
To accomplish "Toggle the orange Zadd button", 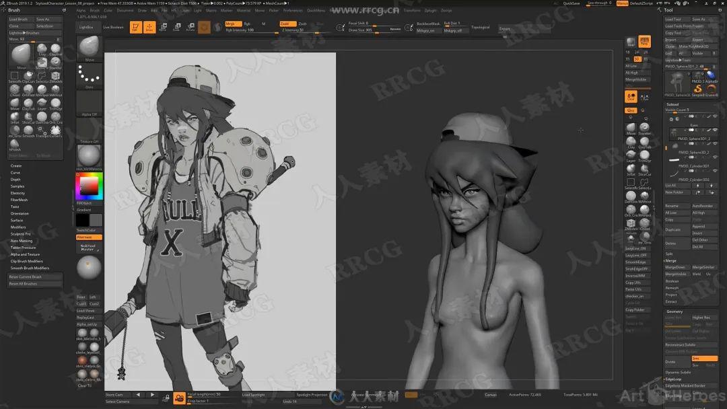I will (x=287, y=24).
